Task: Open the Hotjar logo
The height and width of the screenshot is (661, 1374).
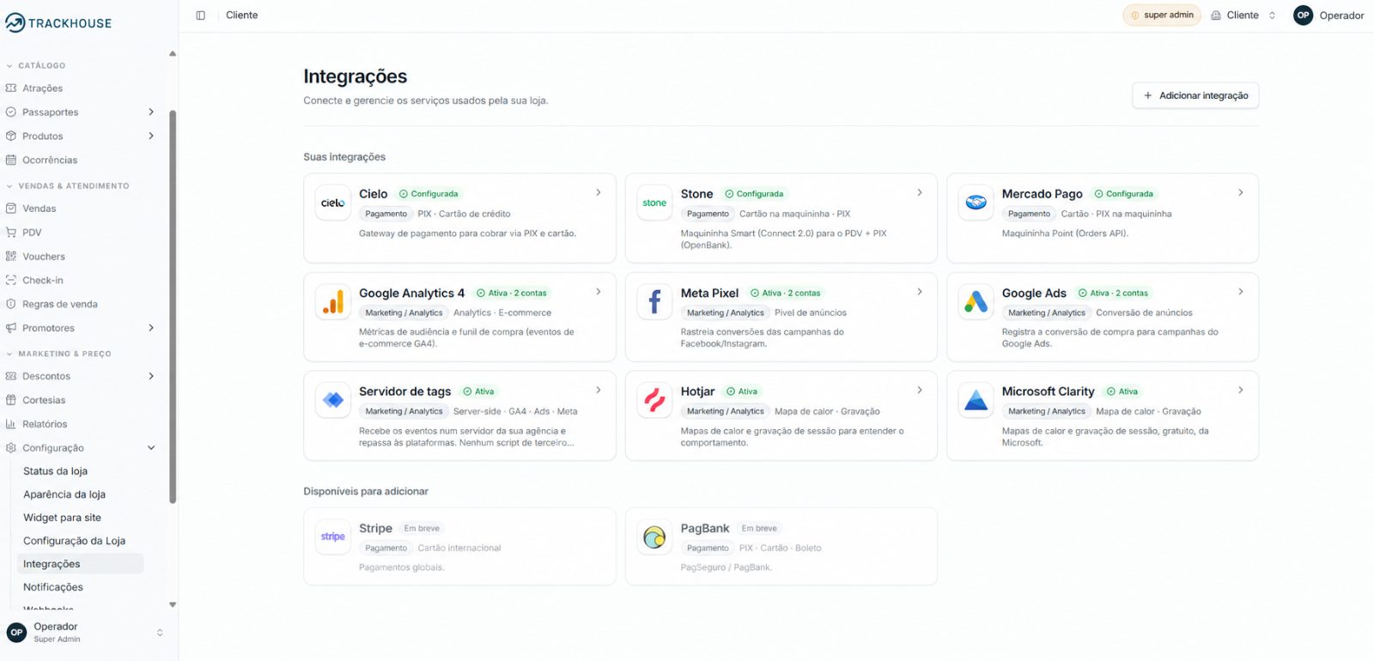Action: coord(654,400)
